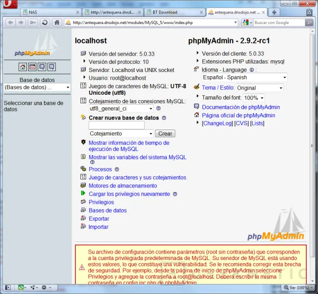
Task: Go to the browser home page button
Action: tap(57, 23)
